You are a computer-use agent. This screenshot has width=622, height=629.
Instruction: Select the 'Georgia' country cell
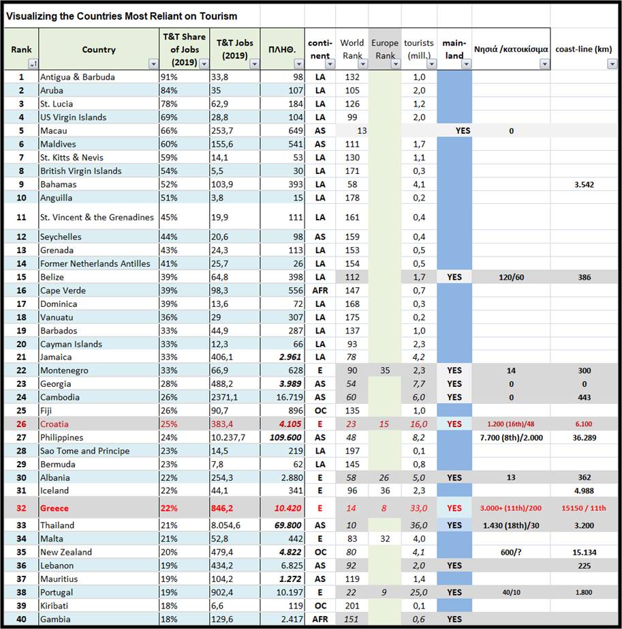[99, 384]
